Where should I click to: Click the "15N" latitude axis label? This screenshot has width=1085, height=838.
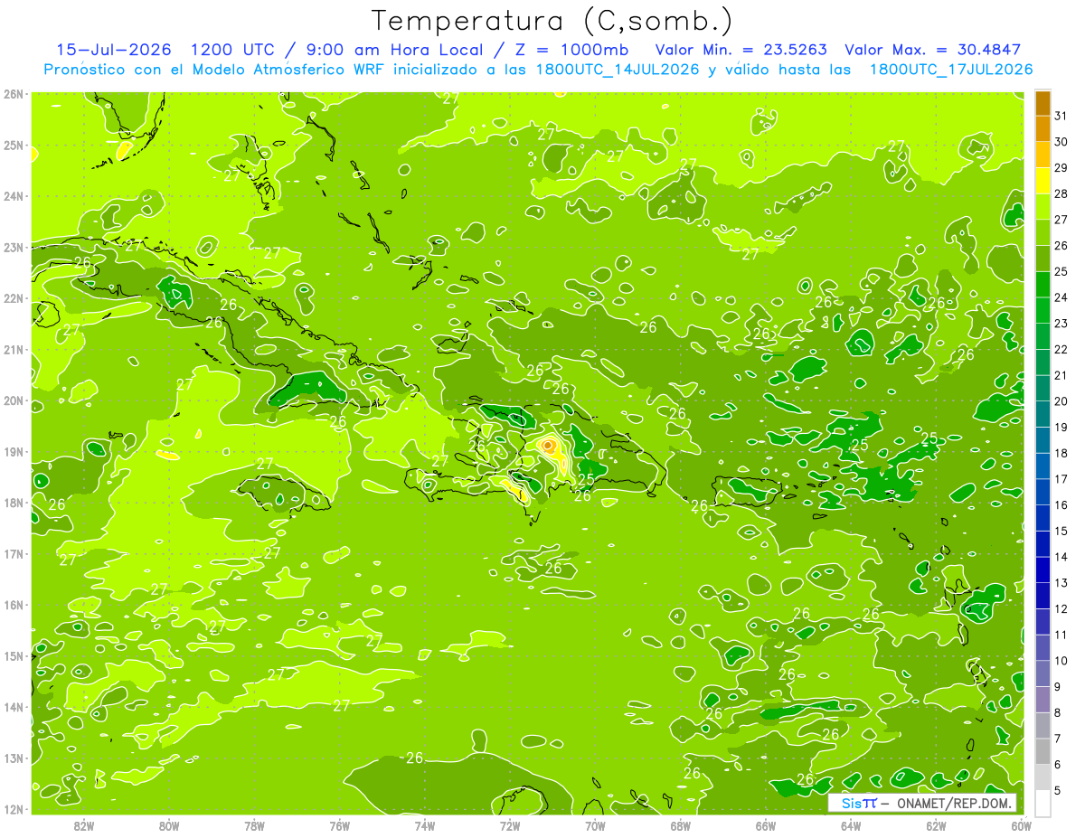tap(13, 656)
